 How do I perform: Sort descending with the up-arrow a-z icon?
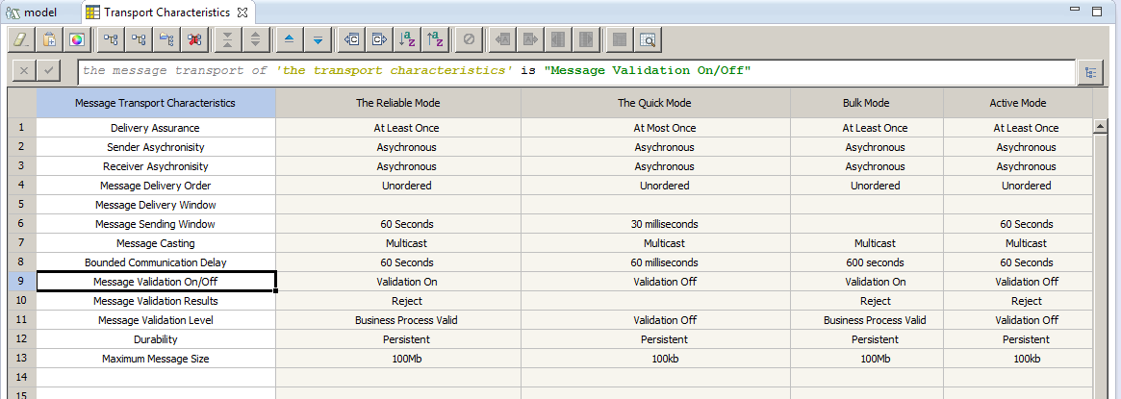435,40
